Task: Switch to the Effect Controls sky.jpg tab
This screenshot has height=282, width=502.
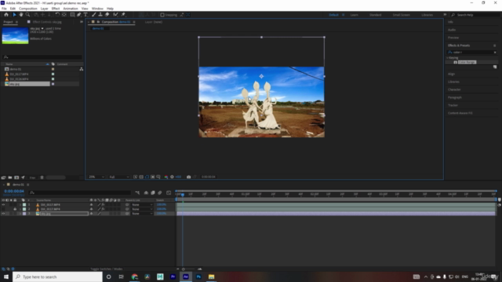Action: [47, 22]
